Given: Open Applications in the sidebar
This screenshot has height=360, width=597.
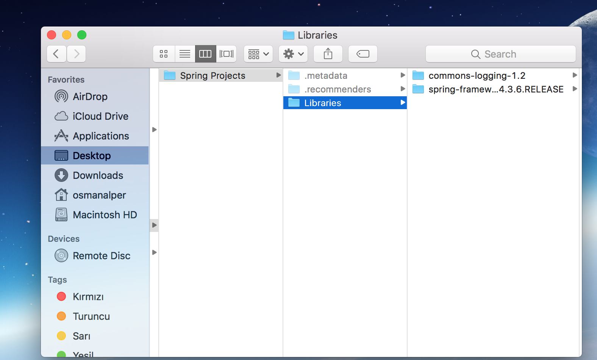Looking at the screenshot, I should (95, 136).
